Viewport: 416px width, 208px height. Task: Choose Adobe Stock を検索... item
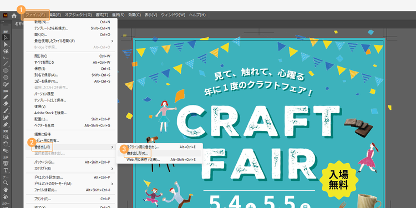(70, 113)
